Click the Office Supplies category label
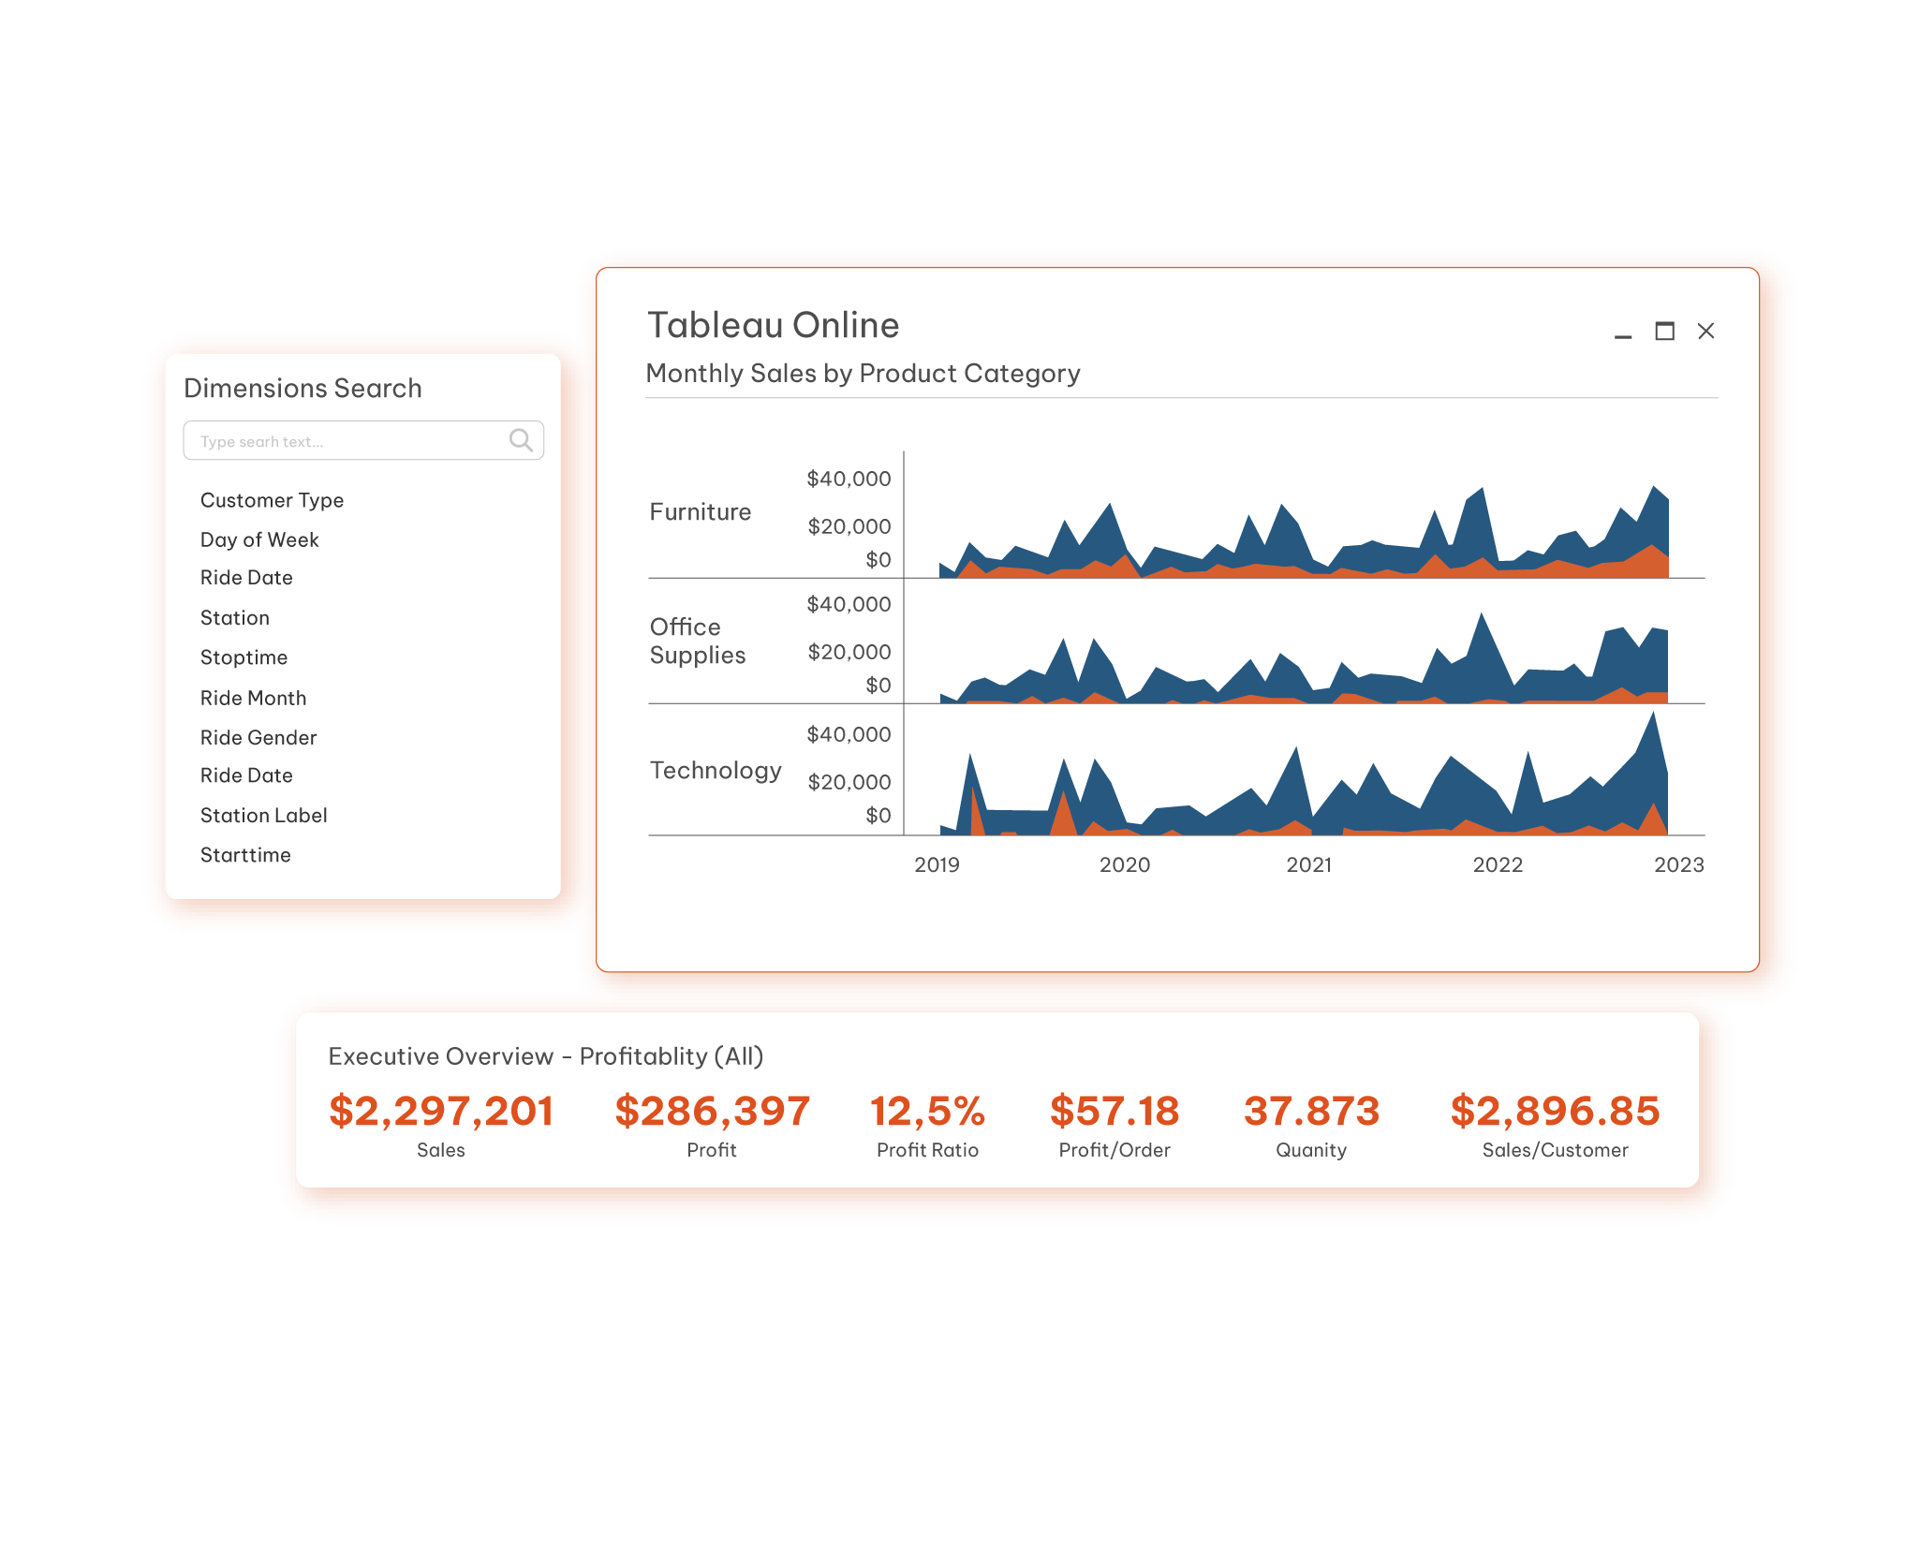 [697, 641]
